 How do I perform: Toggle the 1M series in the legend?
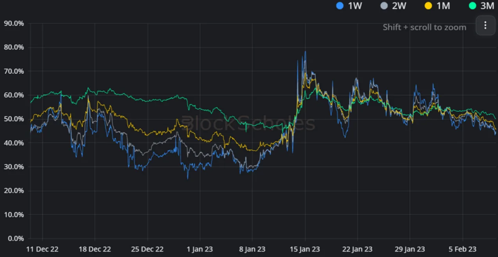click(x=438, y=6)
